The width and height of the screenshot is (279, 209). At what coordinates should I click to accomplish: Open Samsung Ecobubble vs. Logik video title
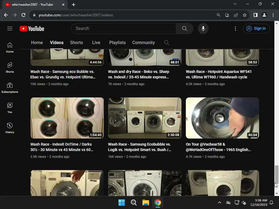[139, 147]
